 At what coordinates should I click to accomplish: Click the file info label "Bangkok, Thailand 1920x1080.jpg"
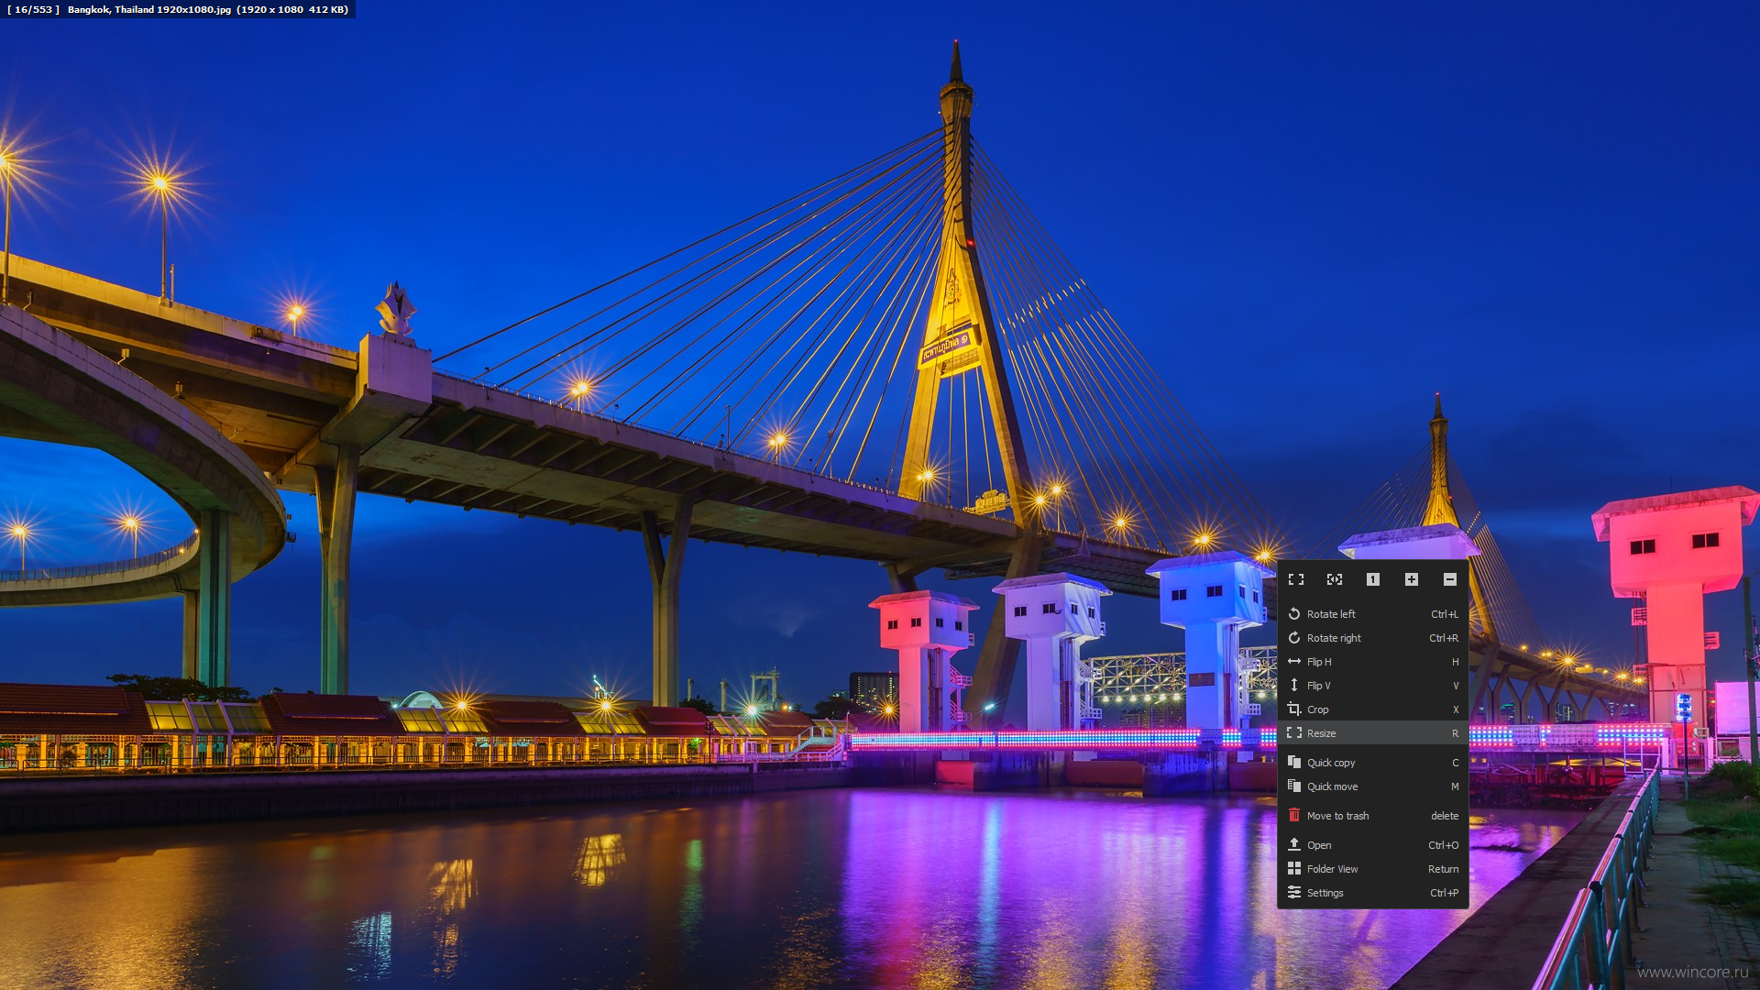tap(149, 10)
